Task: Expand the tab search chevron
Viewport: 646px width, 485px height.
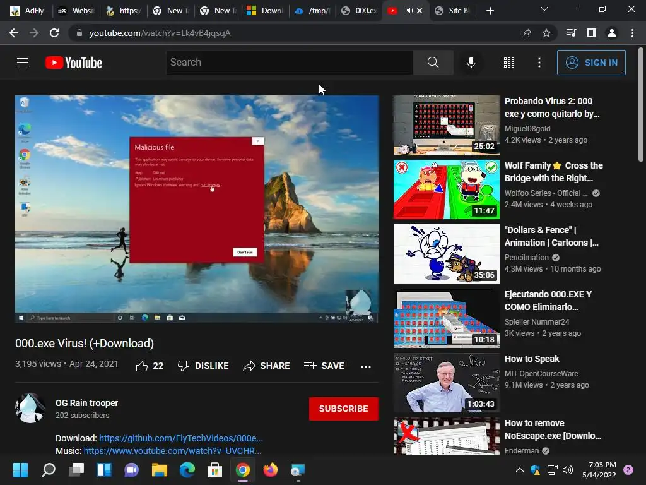Action: (x=544, y=9)
